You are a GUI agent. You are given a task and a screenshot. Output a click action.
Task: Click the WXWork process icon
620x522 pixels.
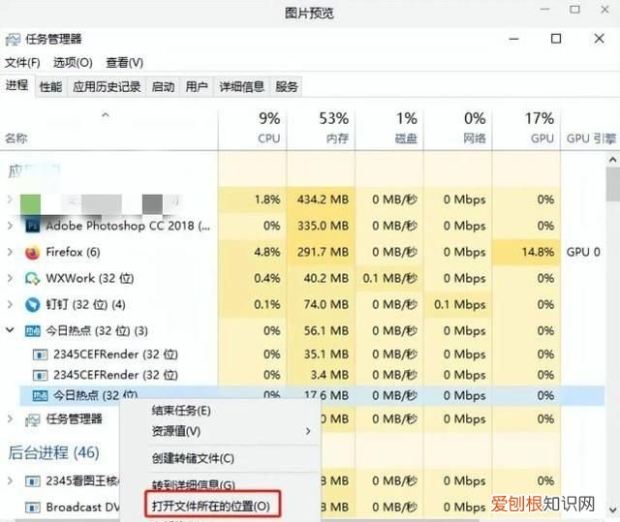(x=32, y=279)
